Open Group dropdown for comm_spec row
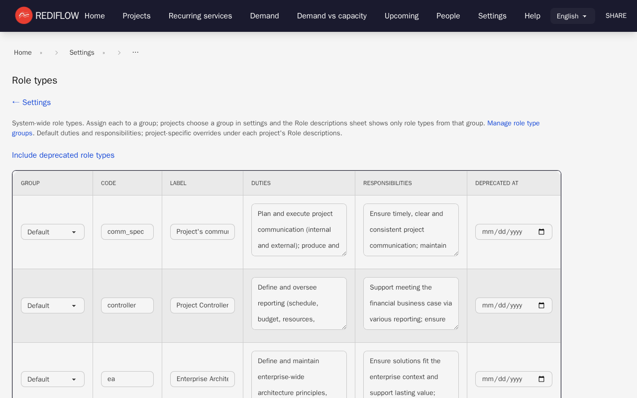 [x=53, y=232]
